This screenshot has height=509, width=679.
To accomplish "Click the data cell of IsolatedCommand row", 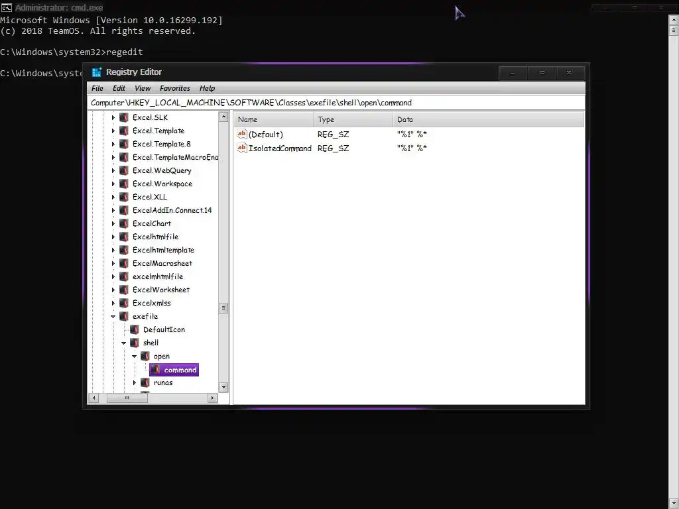I will click(x=412, y=148).
